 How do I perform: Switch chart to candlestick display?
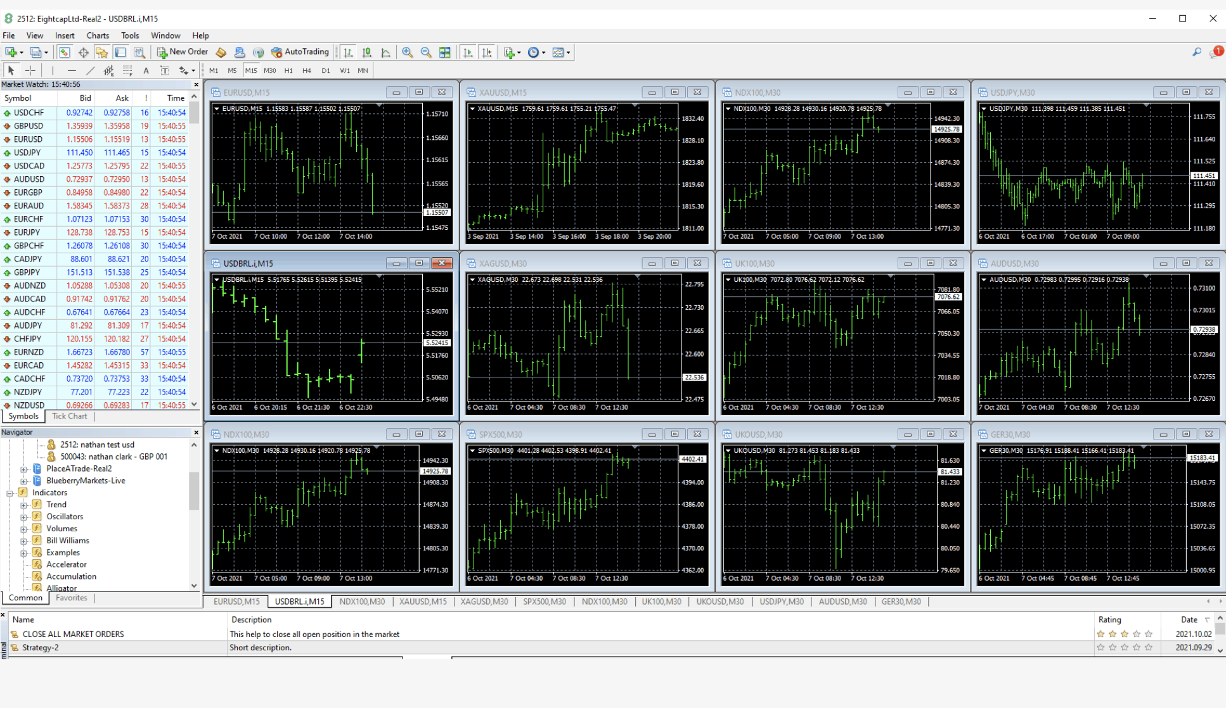pyautogui.click(x=366, y=53)
